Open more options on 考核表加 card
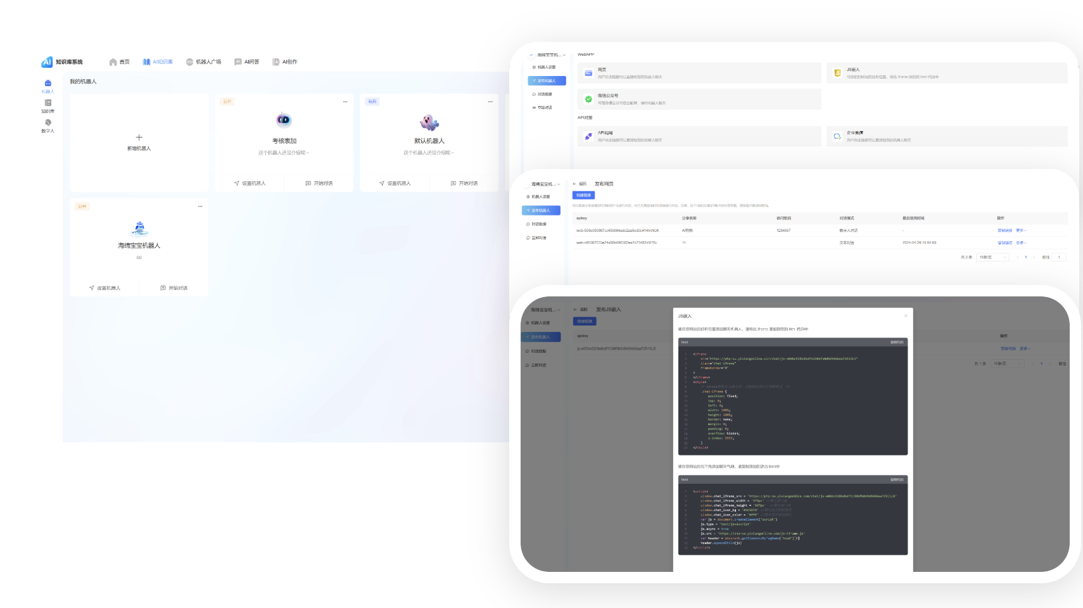This screenshot has width=1083, height=608. (x=345, y=102)
